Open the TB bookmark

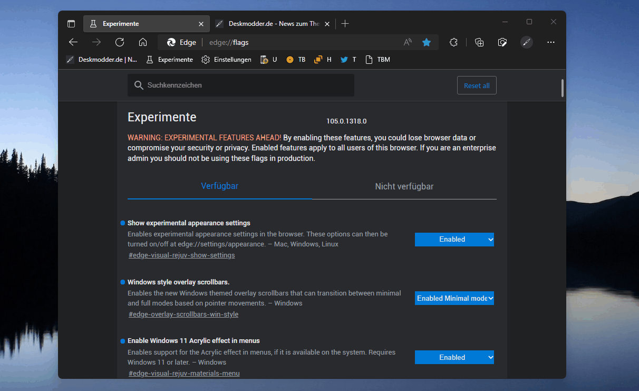(x=296, y=60)
